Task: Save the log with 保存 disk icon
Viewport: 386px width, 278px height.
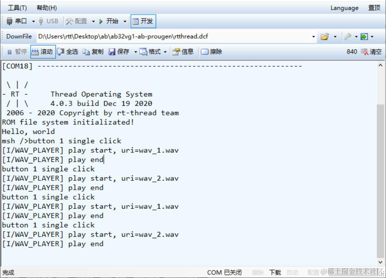Action: (x=112, y=52)
